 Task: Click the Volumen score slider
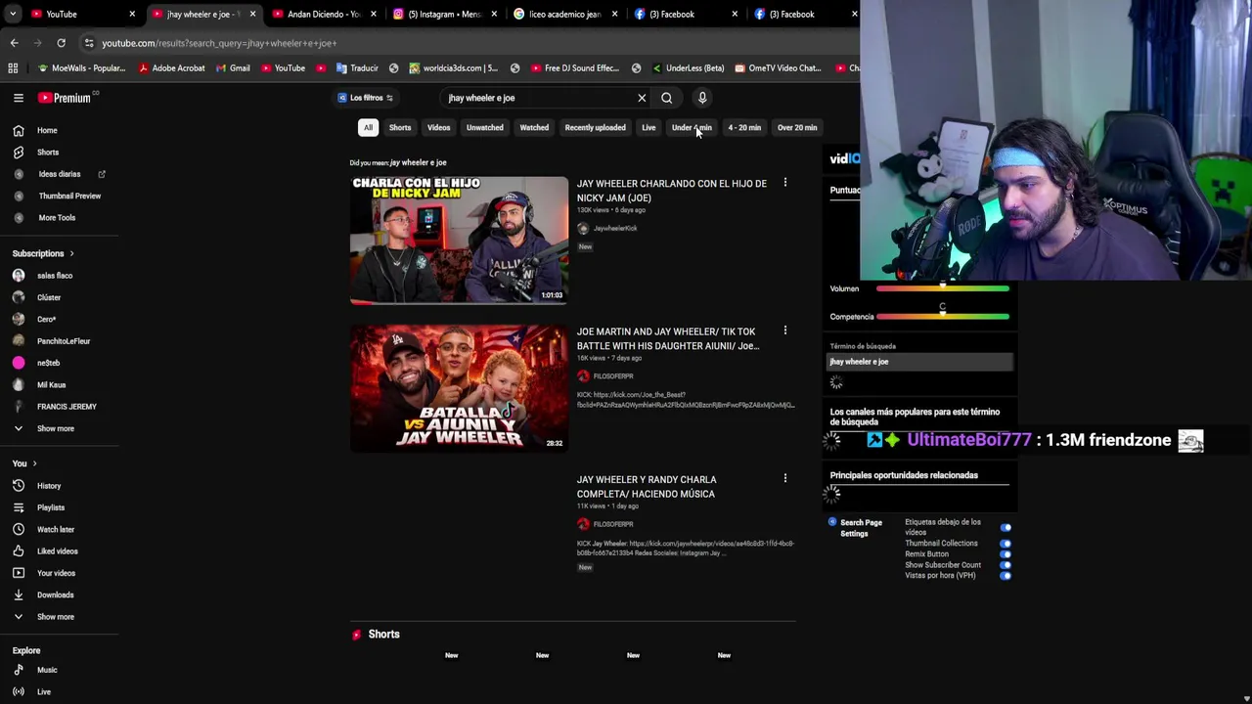tap(943, 288)
